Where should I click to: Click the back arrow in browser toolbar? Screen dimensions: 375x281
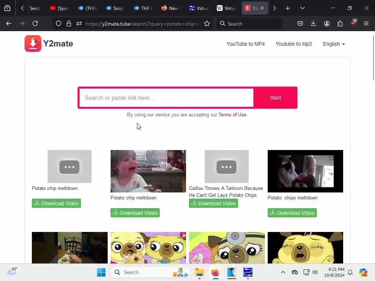[x=9, y=23]
